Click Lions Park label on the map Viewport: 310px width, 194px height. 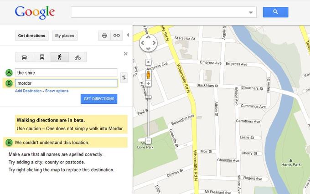[145, 147]
